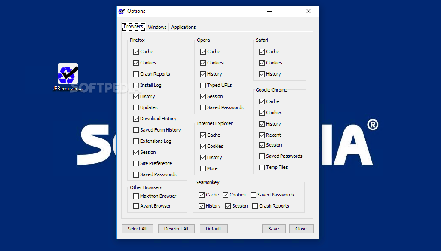
Task: Toggle SeaMonkey Session checkbox
Action: tap(228, 206)
